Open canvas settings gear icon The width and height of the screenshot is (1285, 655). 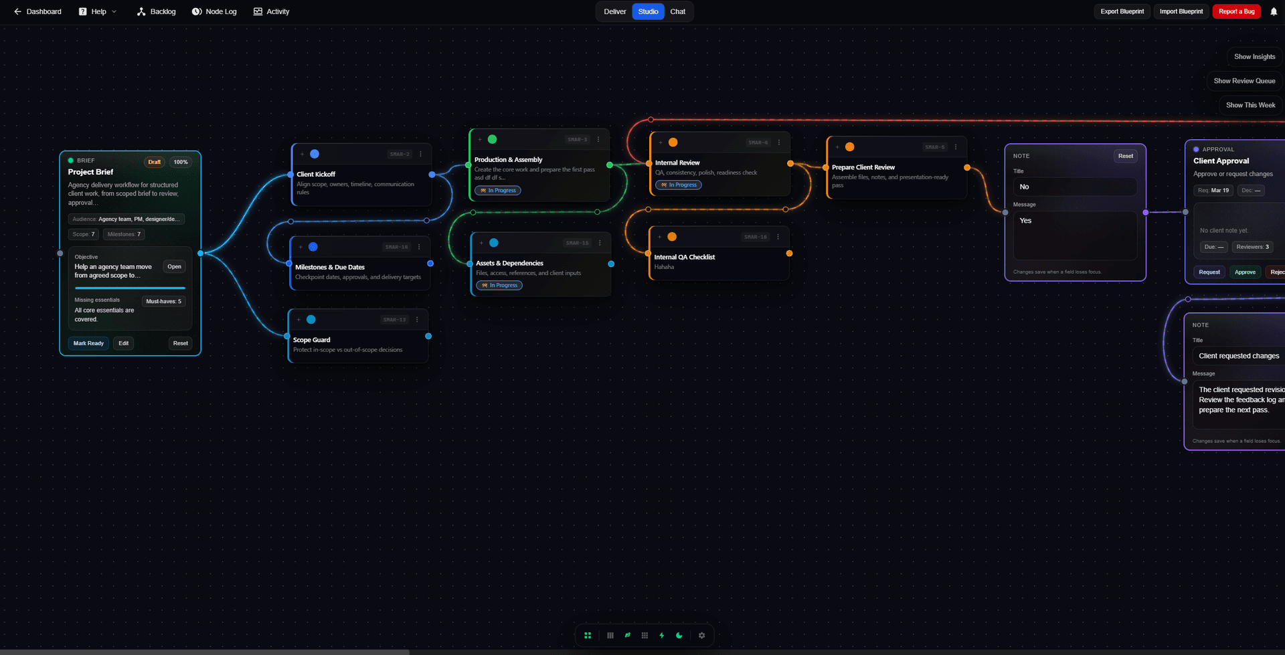pyautogui.click(x=701, y=636)
